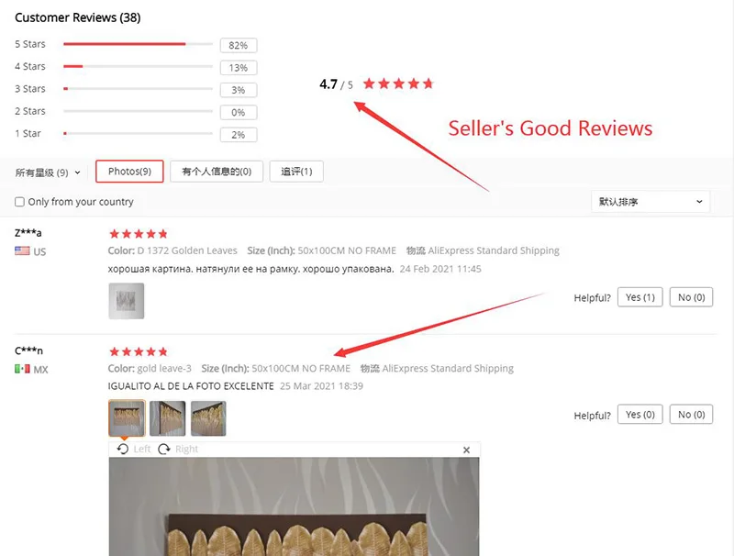734x556 pixels.
Task: Click Z***a's five-star review rating
Action: (x=139, y=234)
